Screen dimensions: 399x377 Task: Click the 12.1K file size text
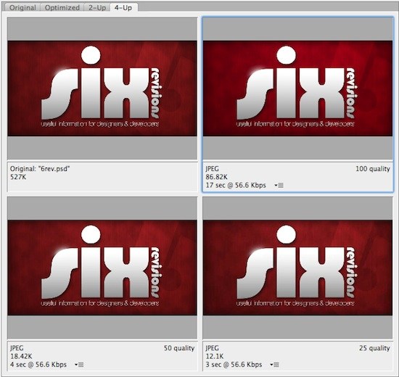click(x=214, y=356)
